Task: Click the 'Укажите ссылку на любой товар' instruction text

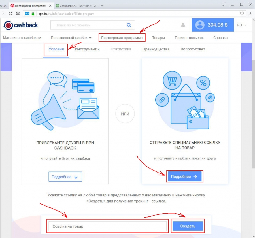Action: 126,198
